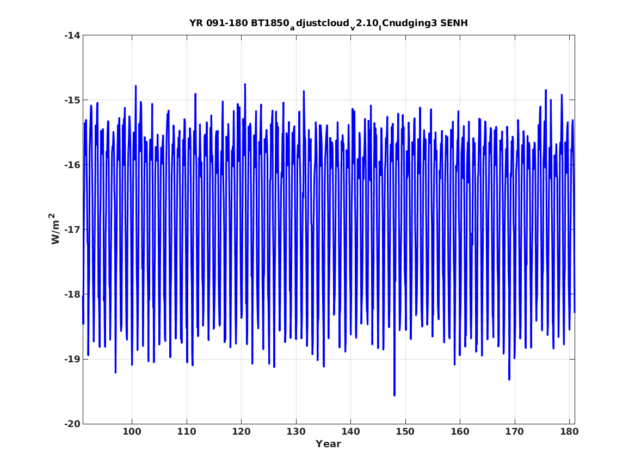
Task: Click the y-axis tick label -19
Action: coord(72,359)
